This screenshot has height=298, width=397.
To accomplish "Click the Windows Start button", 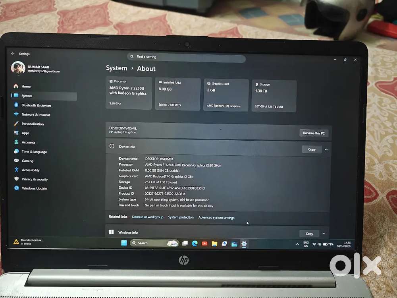I will click(124, 243).
